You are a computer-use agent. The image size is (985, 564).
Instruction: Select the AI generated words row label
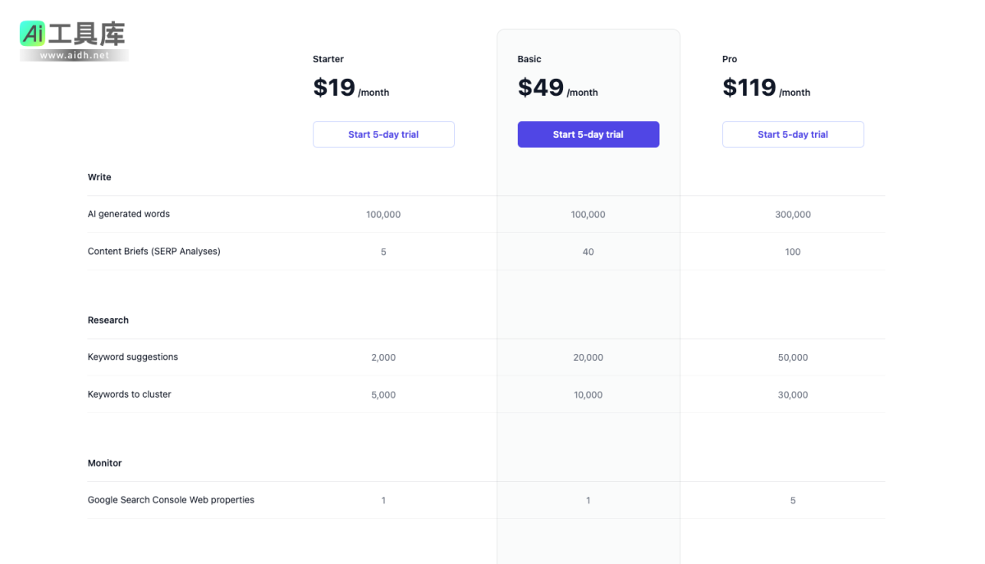129,214
